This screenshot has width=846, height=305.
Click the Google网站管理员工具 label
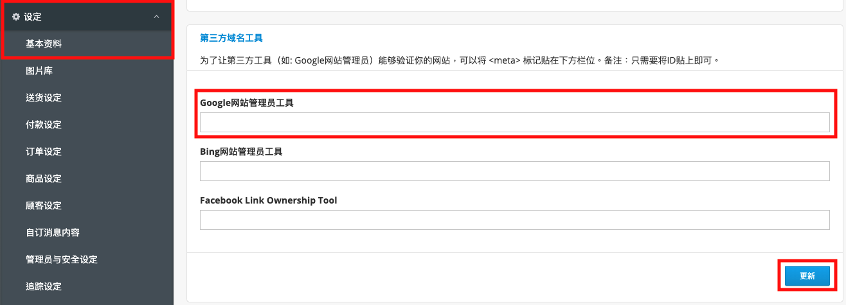(247, 102)
